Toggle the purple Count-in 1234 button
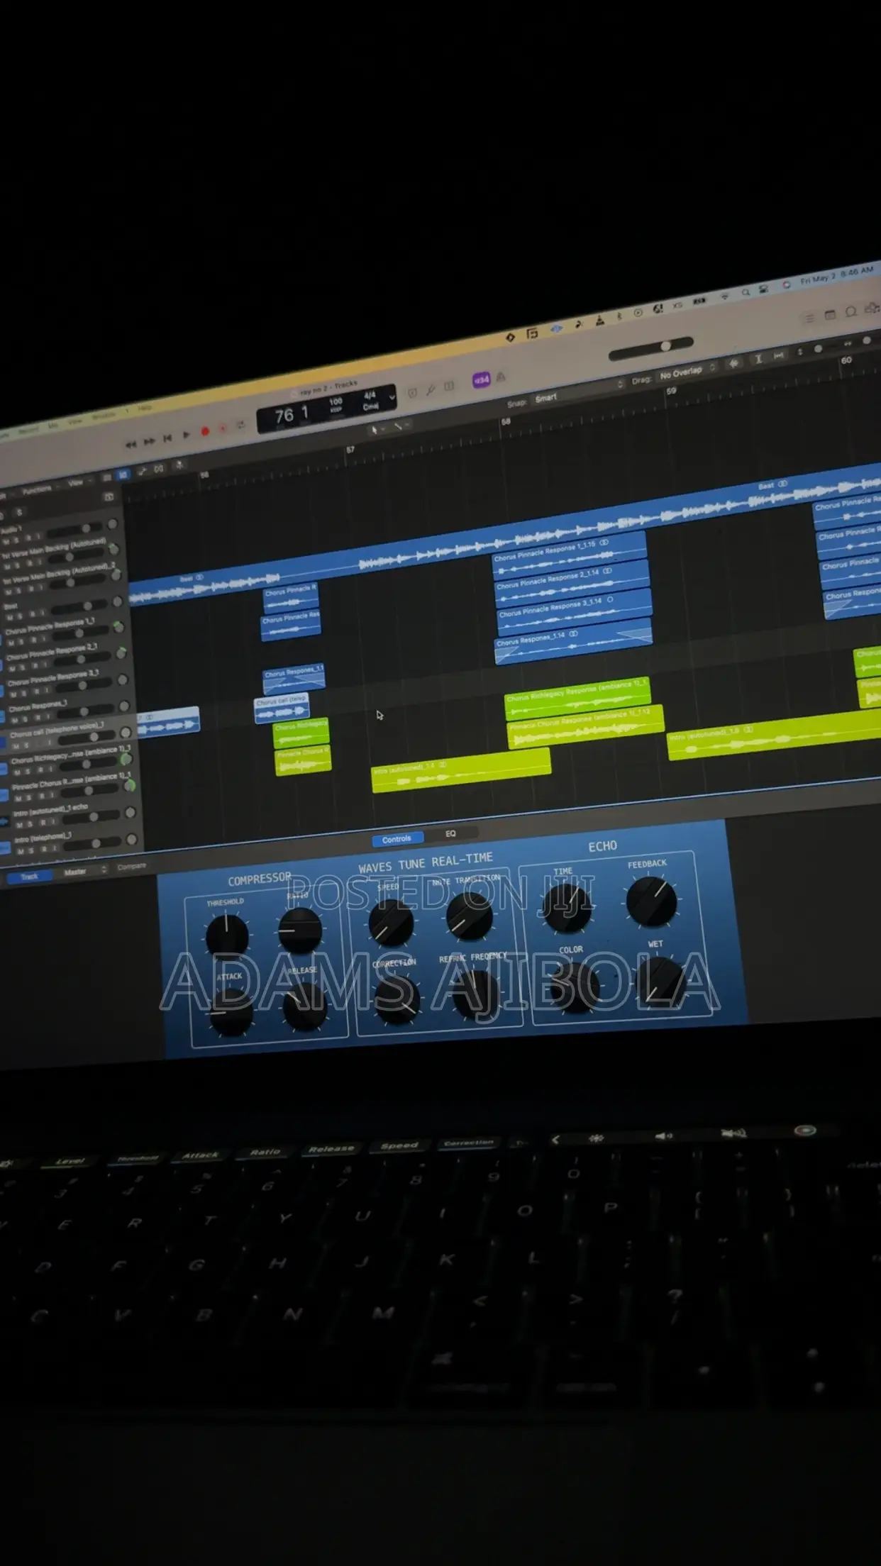The height and width of the screenshot is (1566, 881). [482, 380]
